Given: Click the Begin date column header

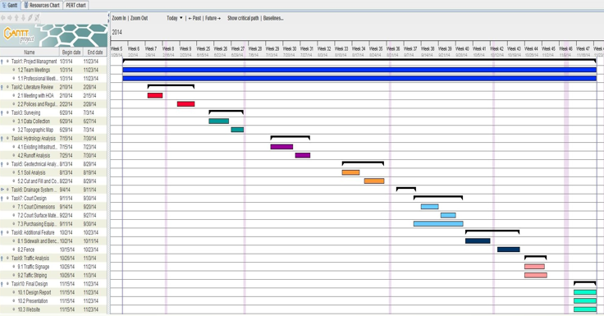Looking at the screenshot, I should point(71,52).
